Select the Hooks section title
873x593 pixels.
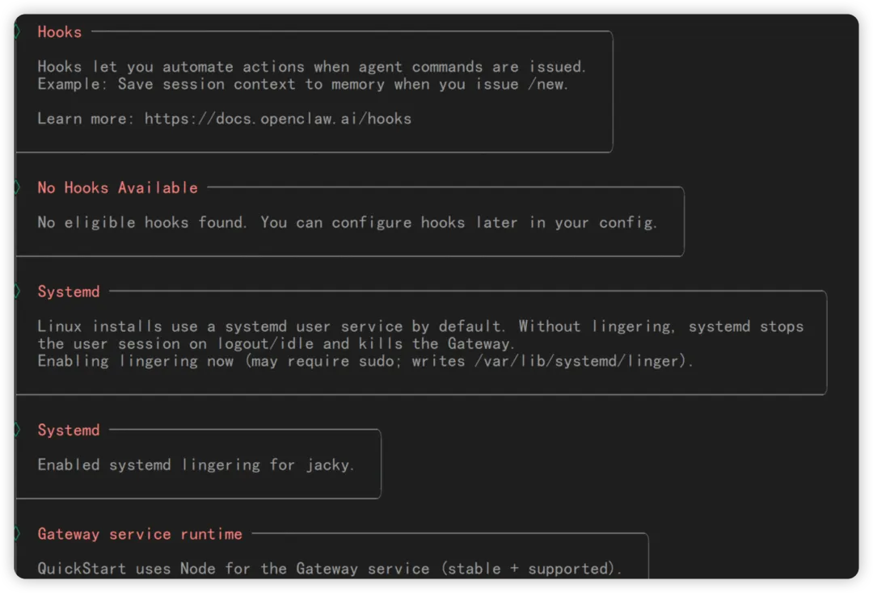tap(59, 32)
